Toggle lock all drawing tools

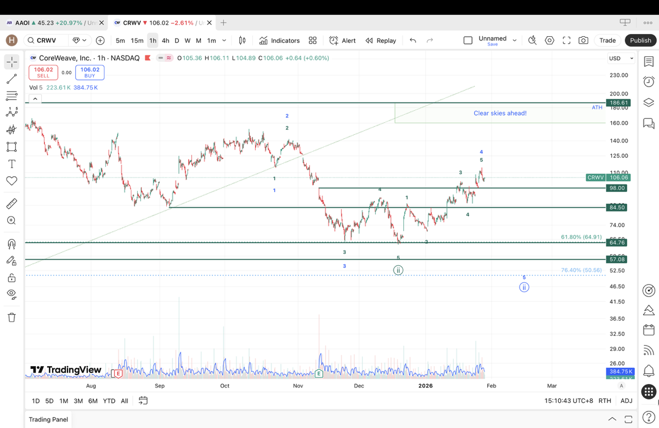click(x=12, y=278)
